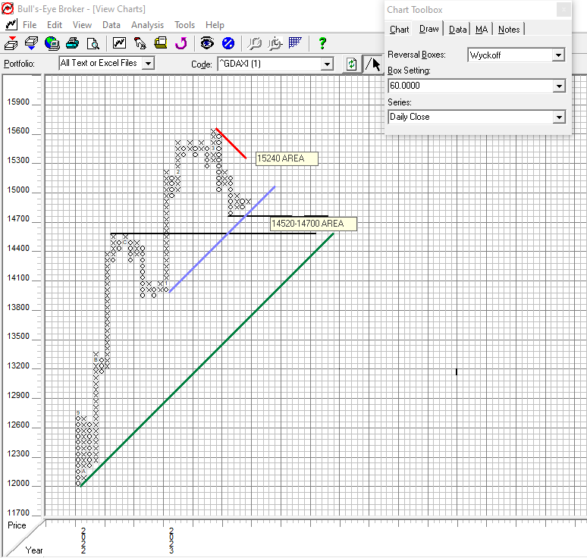This screenshot has height=558, width=587.
Task: Expand the Portfolio dropdown arrow
Action: pyautogui.click(x=149, y=63)
